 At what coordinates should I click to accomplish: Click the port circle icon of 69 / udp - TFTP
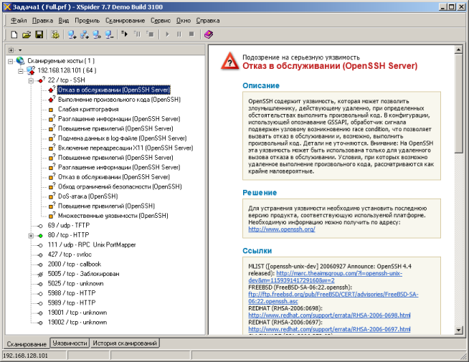click(40, 226)
